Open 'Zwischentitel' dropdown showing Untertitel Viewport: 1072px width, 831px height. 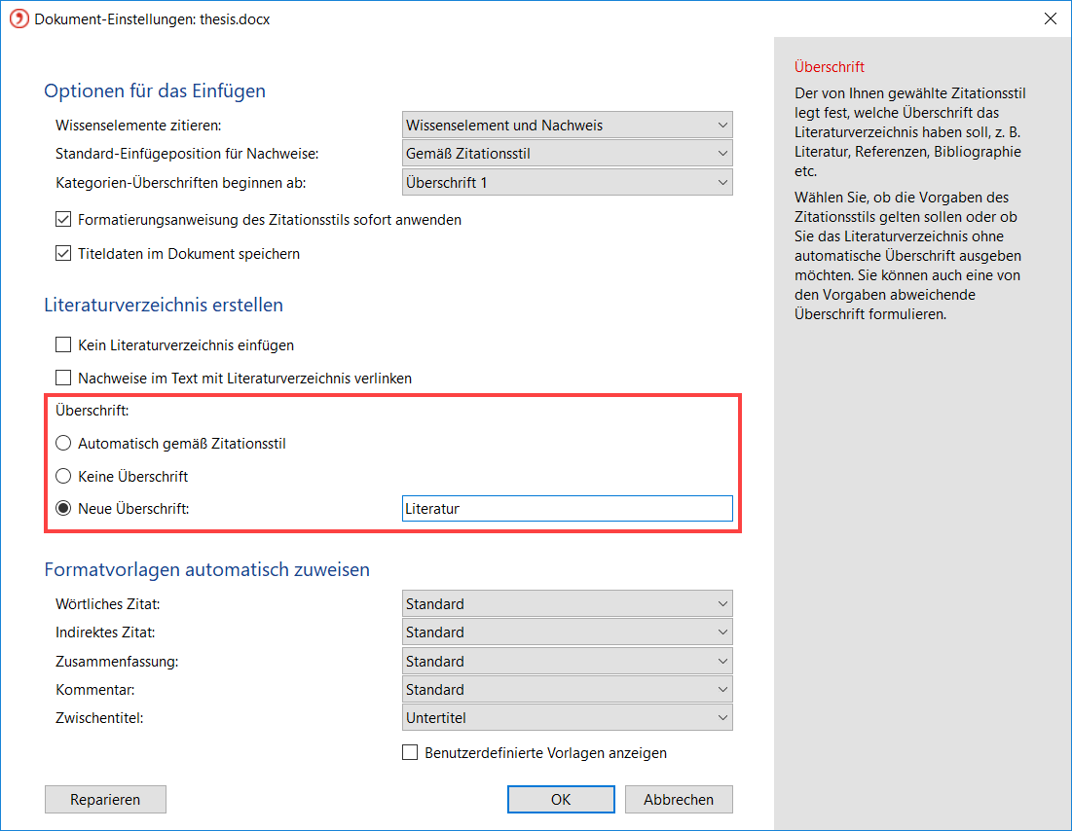point(567,717)
